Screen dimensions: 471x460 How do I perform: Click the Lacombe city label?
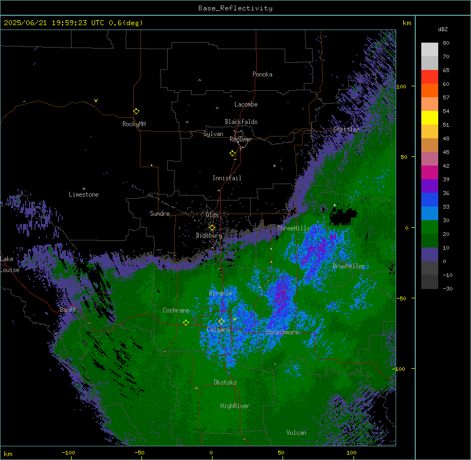point(246,104)
